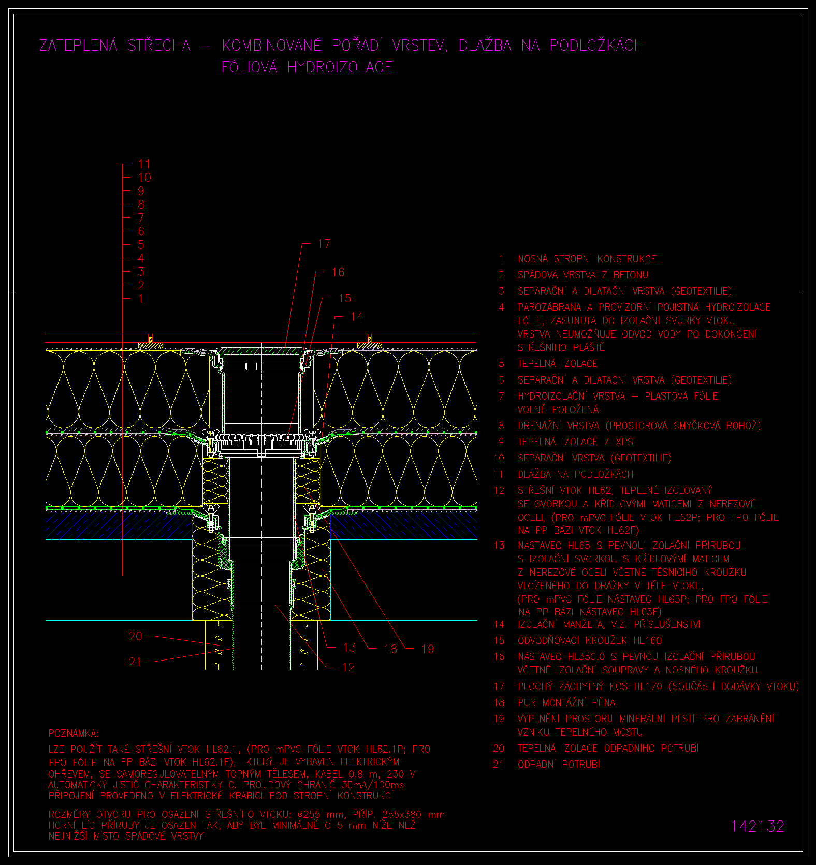This screenshot has width=816, height=865.
Task: Select legend line 'PAROZÁBRANA A PROVIZORNÍ POJISTNÁ HYDROIZOLACE'
Action: (644, 307)
